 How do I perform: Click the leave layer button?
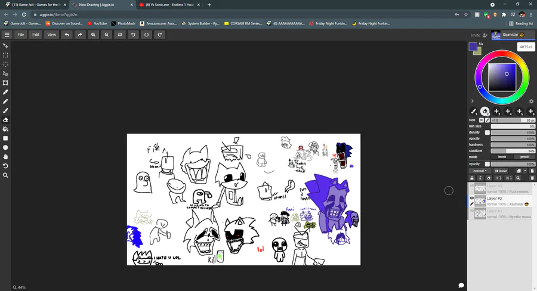point(501,171)
